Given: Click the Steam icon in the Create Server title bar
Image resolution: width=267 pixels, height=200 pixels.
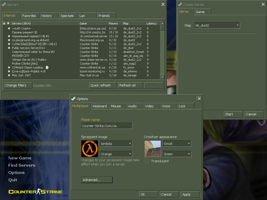Looking at the screenshot, I should [180, 4].
